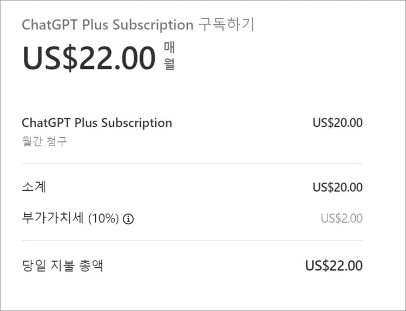Select the ChatGPT Plus Subscription 구독하기 heading
Screen dimensions: 406x311
click(138, 25)
